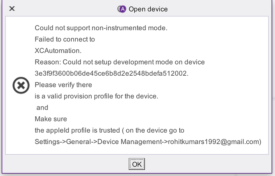275x176 pixels.
Task: Click the "Please verify there" line
Action: pos(63,85)
